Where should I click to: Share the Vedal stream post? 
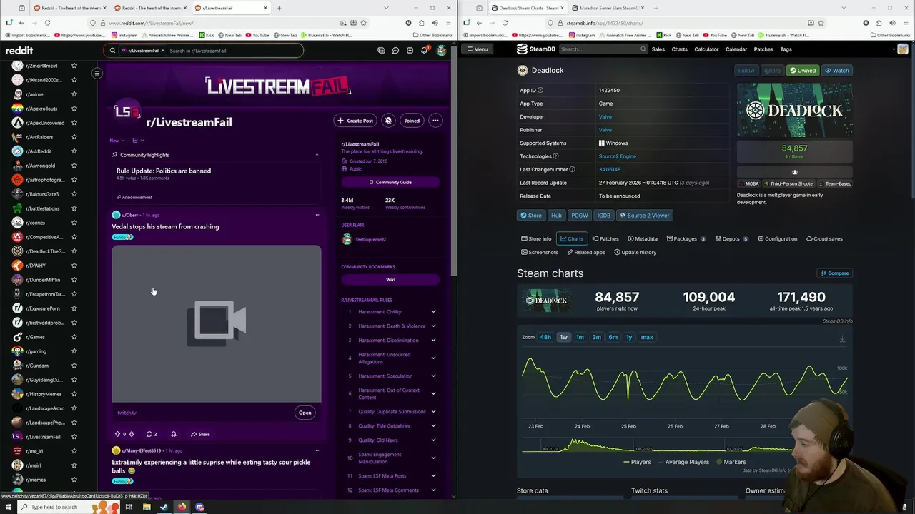[x=200, y=434]
